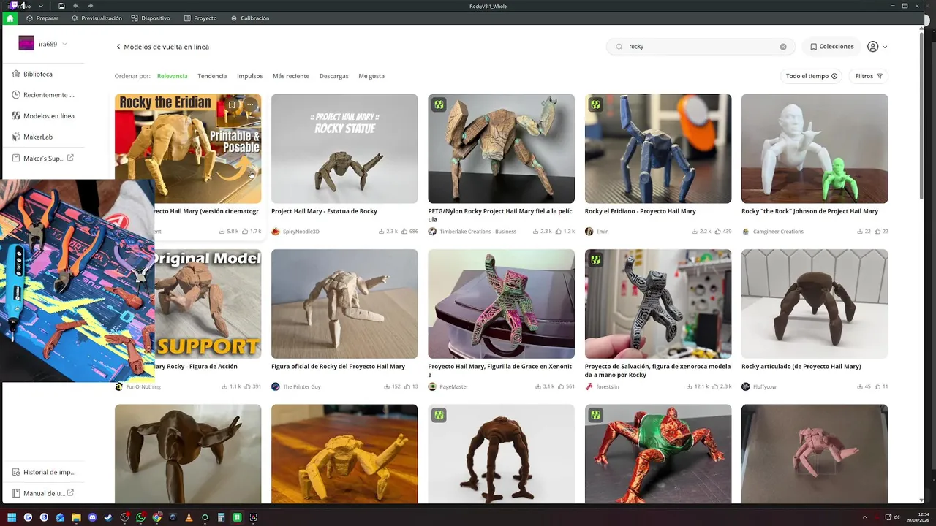Select Modelos en línea in the sidebar

44,115
